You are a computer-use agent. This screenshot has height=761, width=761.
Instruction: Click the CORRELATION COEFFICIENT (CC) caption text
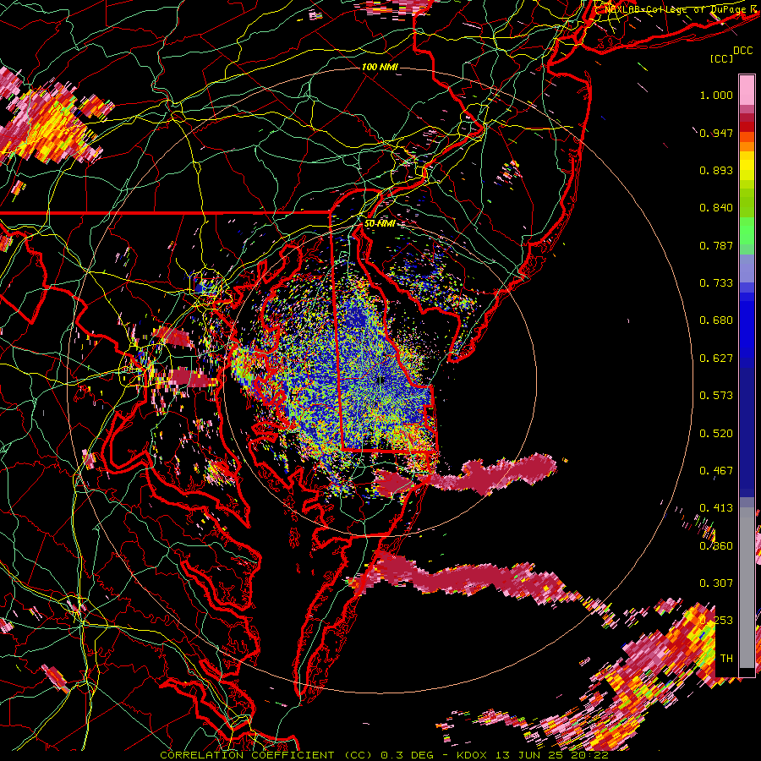(x=266, y=755)
